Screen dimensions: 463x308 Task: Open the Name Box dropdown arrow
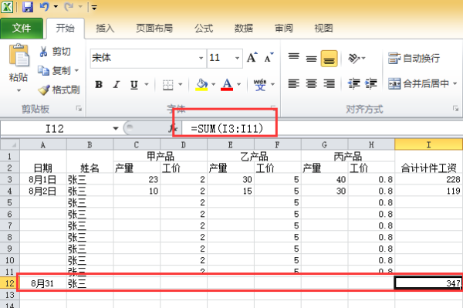(x=116, y=128)
